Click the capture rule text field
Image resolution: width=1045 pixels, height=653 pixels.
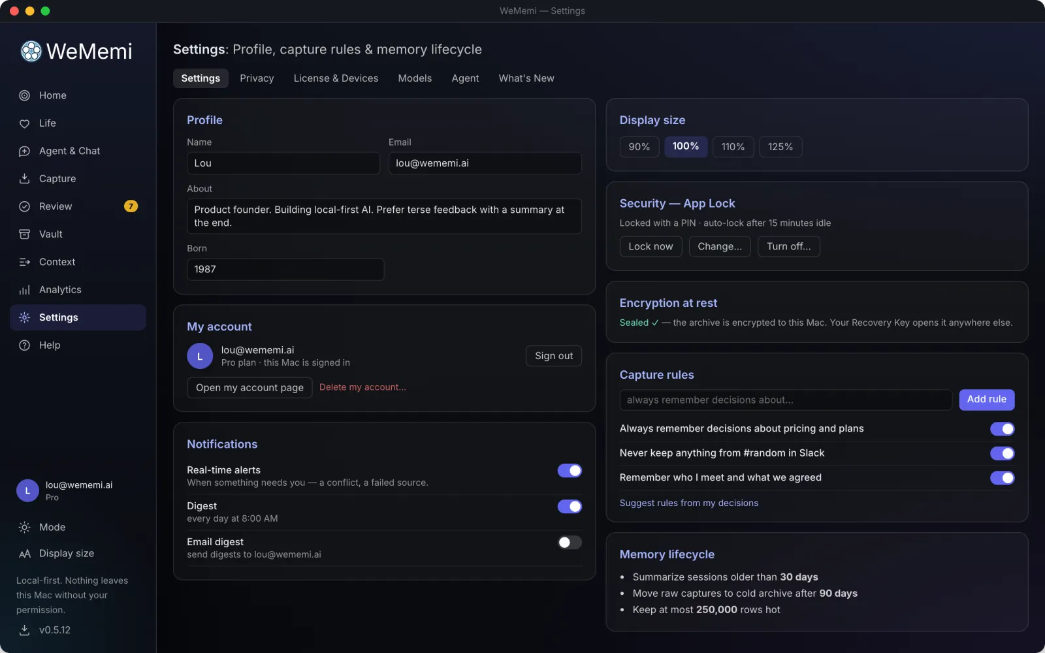[786, 400]
